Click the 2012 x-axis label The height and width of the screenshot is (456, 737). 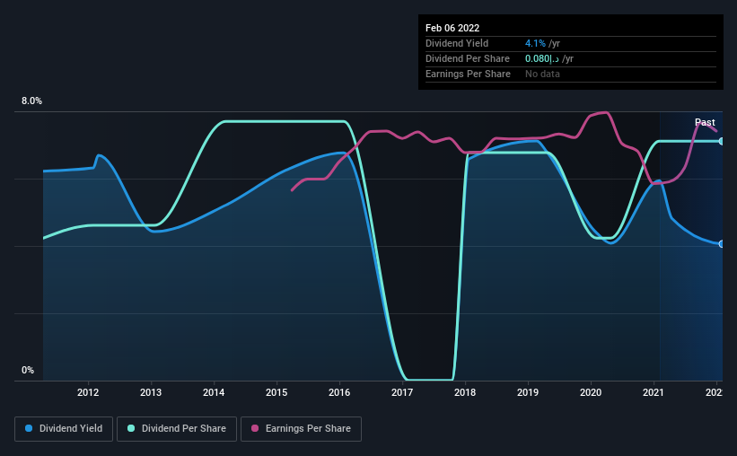(88, 392)
